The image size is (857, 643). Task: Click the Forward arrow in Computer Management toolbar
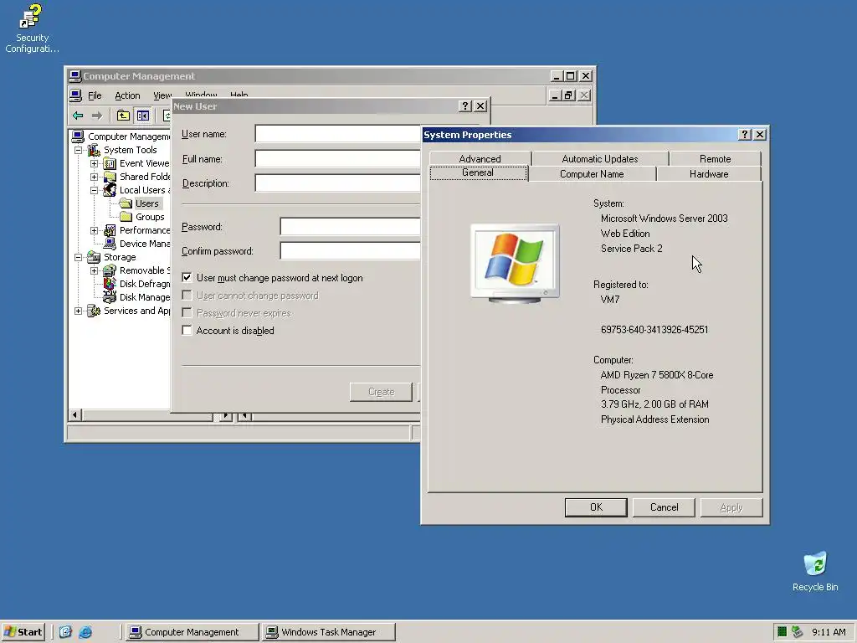(97, 116)
